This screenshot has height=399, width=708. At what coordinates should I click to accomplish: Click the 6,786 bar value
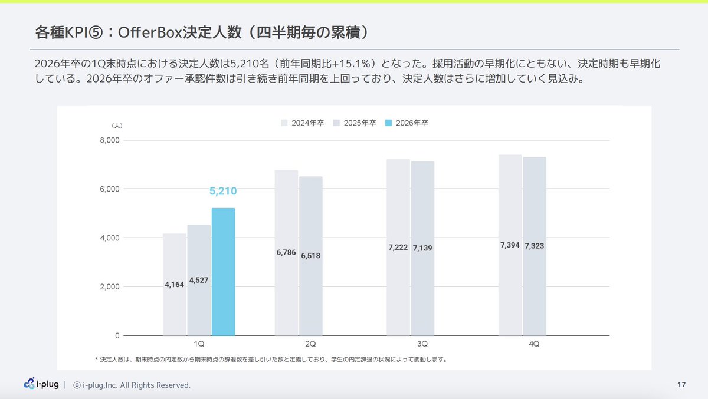[286, 252]
